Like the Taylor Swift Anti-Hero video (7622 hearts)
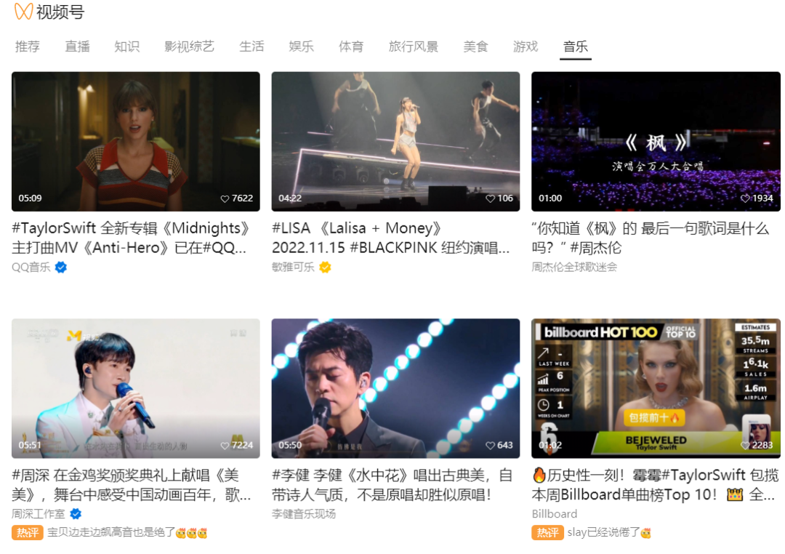Image resolution: width=785 pixels, height=554 pixels. [x=225, y=199]
